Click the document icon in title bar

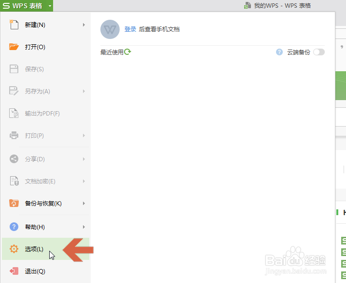pos(248,5)
